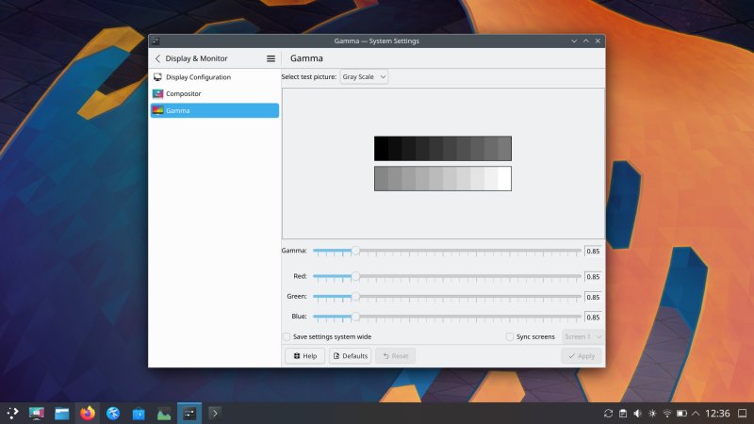The width and height of the screenshot is (754, 424).
Task: Open the sidebar hamburger menu
Action: 270,58
